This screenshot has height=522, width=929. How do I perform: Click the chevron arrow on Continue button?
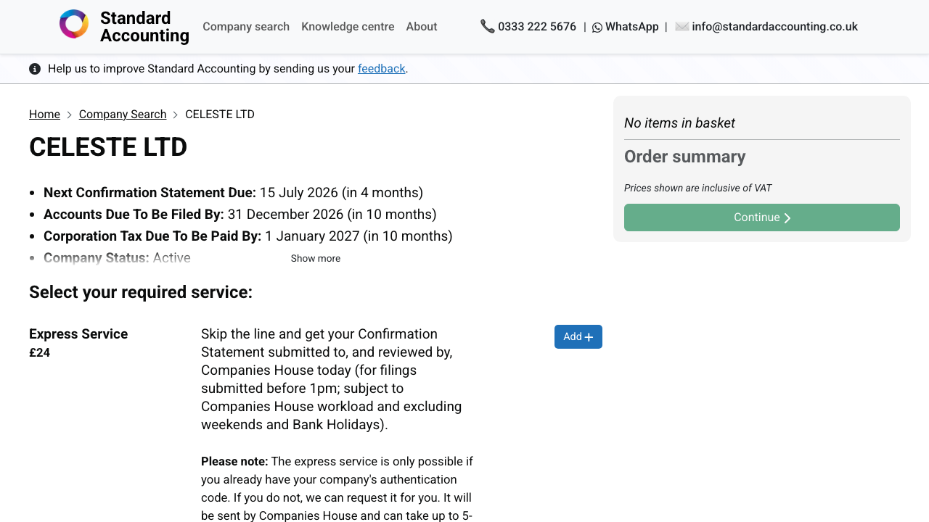[x=787, y=218]
